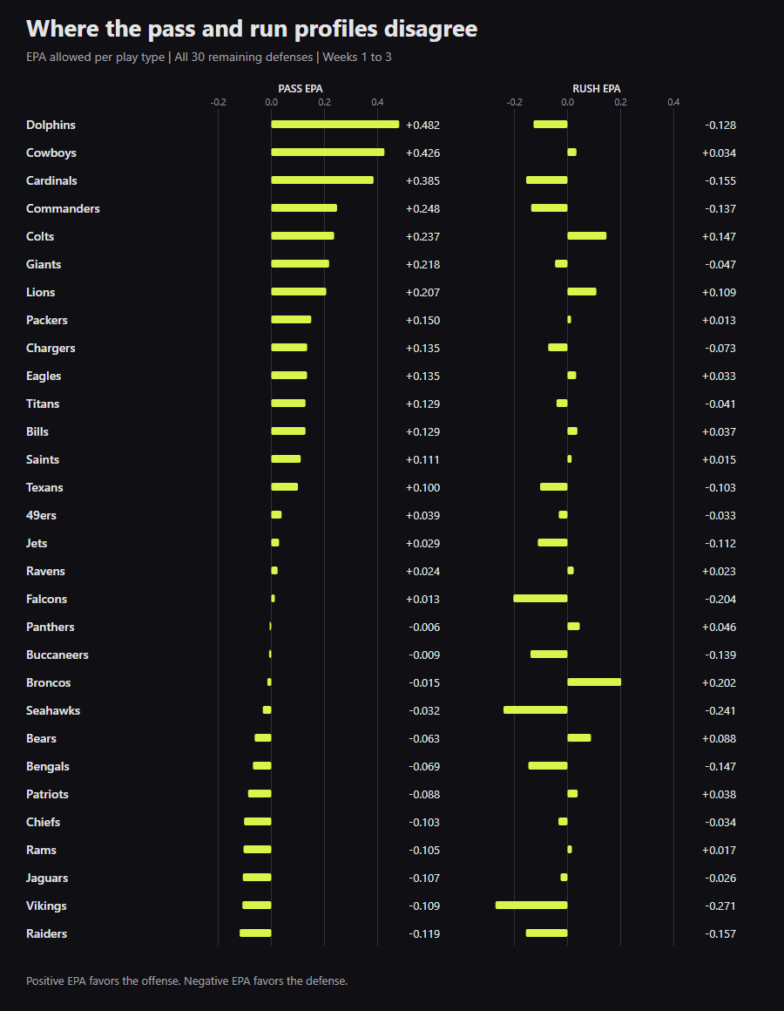Click the Seahawks -0.241 rush value
Viewport: 784px width, 1011px height.
click(x=720, y=710)
